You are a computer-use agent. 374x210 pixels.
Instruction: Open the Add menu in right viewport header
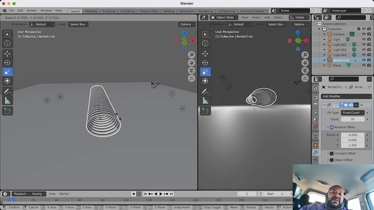click(267, 17)
